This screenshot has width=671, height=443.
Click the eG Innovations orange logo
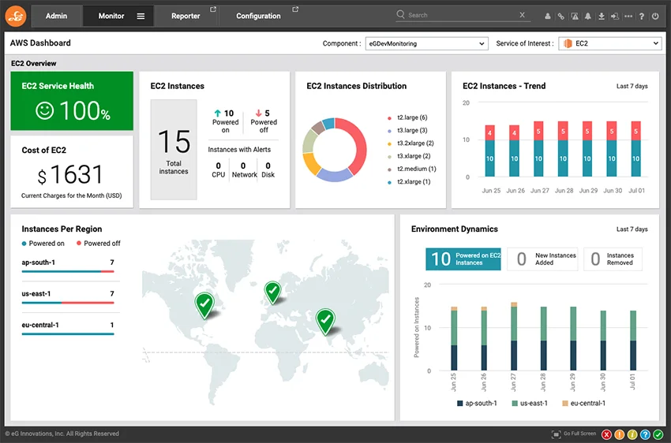click(16, 16)
